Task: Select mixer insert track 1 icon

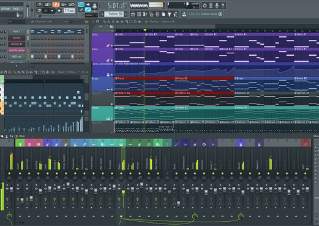Action: [20, 145]
